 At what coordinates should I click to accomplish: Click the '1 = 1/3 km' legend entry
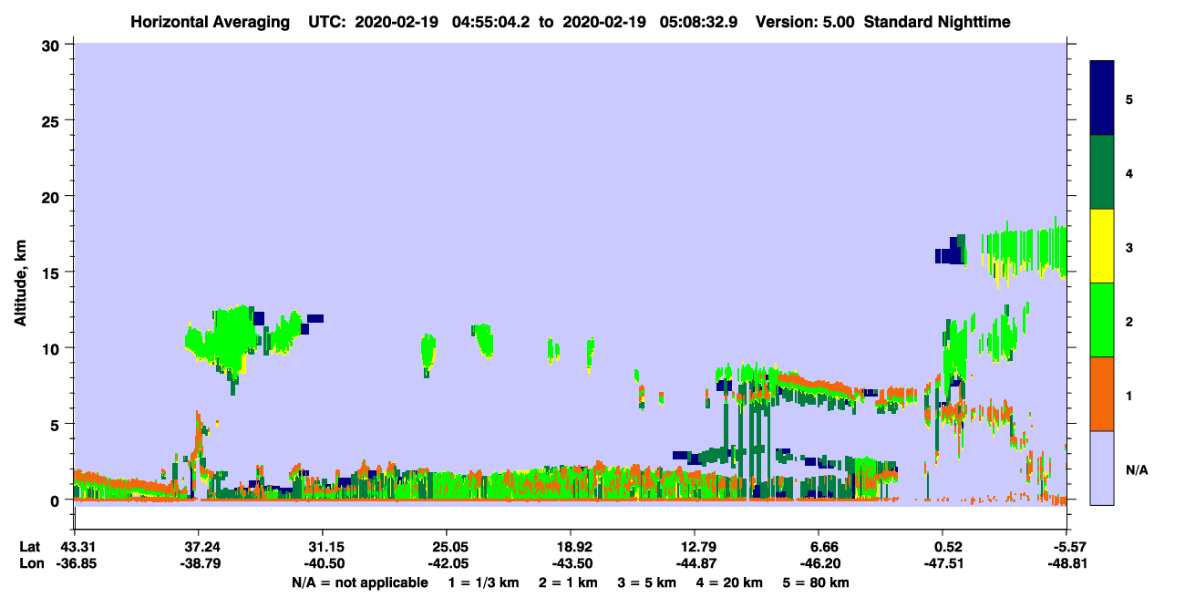[483, 582]
